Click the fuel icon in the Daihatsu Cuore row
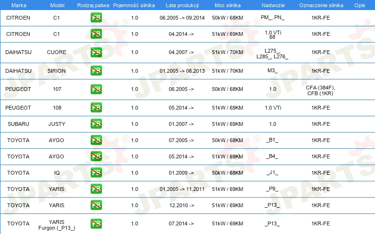375x234 pixels. coord(96,52)
